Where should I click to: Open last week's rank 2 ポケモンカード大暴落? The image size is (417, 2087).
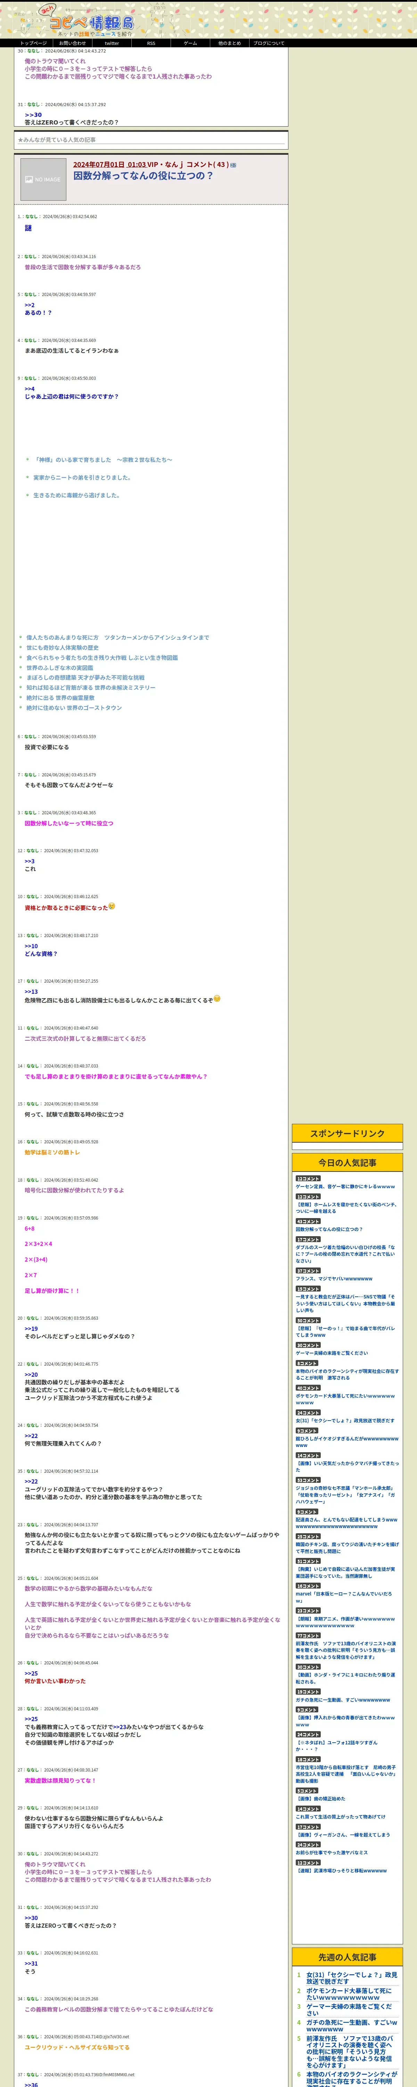click(x=349, y=1994)
